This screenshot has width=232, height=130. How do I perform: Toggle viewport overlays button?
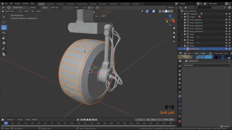[154, 11]
